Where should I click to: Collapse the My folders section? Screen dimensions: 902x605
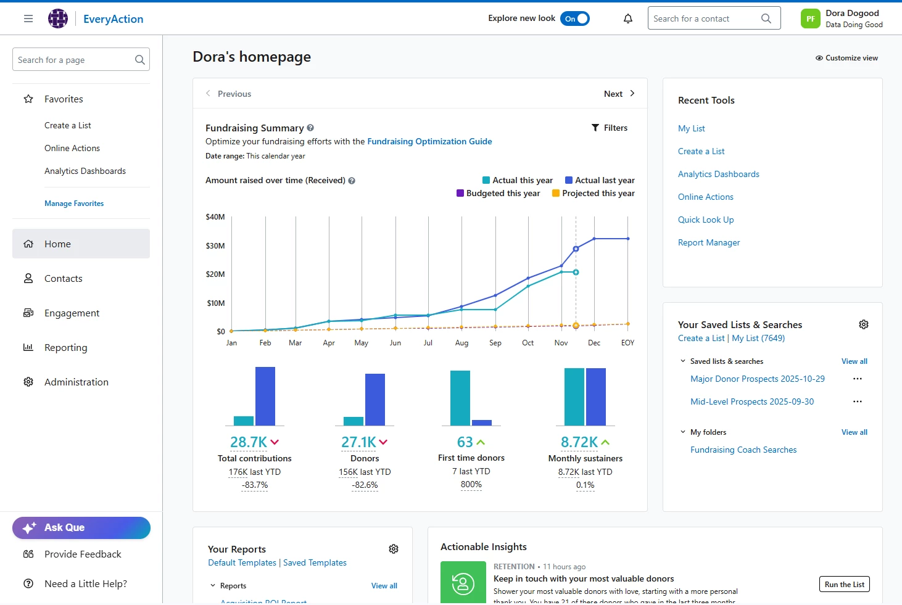click(x=683, y=432)
